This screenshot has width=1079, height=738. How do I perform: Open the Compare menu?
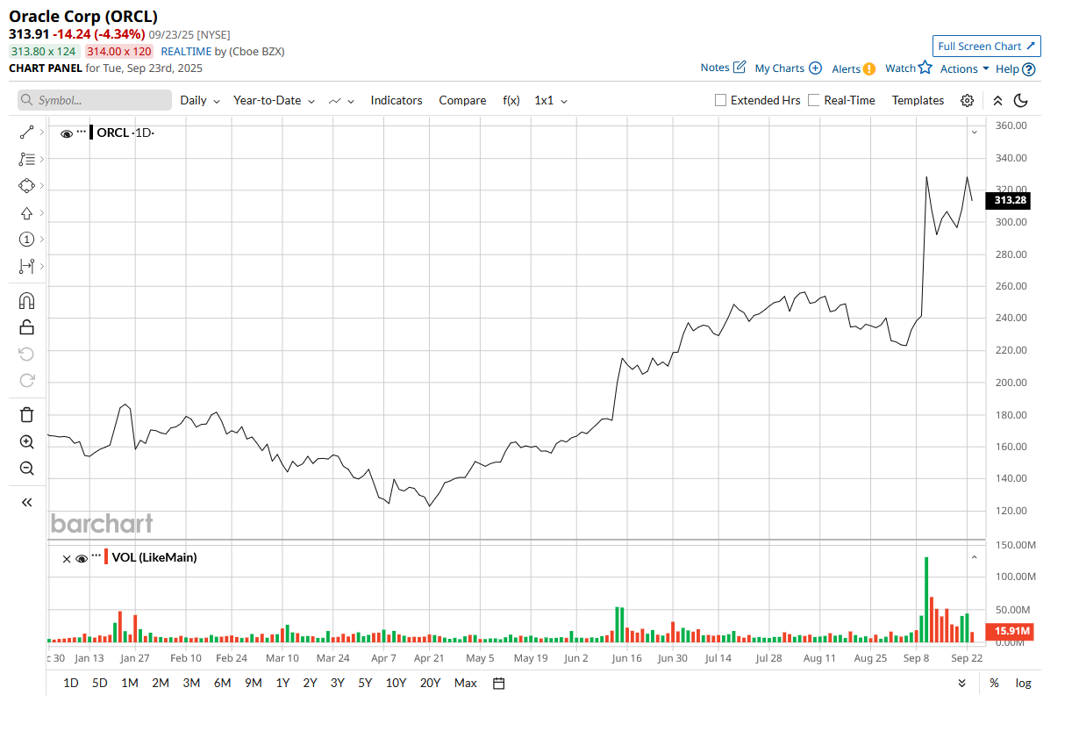[x=462, y=100]
